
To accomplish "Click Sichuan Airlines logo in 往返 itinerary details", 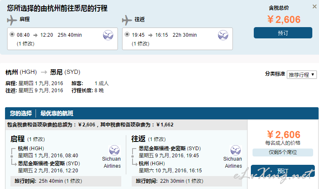I will click(x=235, y=151).
